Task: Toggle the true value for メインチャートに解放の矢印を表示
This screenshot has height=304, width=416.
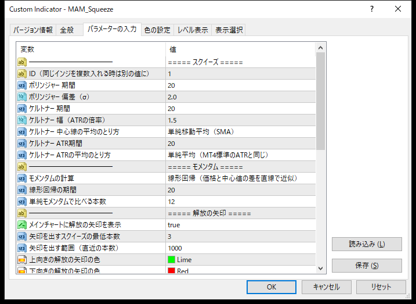Action: coord(241,225)
